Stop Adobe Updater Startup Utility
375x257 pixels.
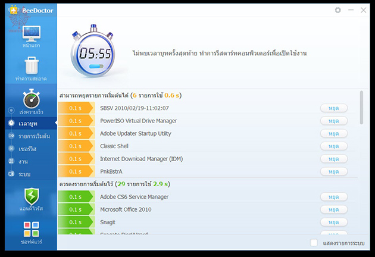point(334,133)
